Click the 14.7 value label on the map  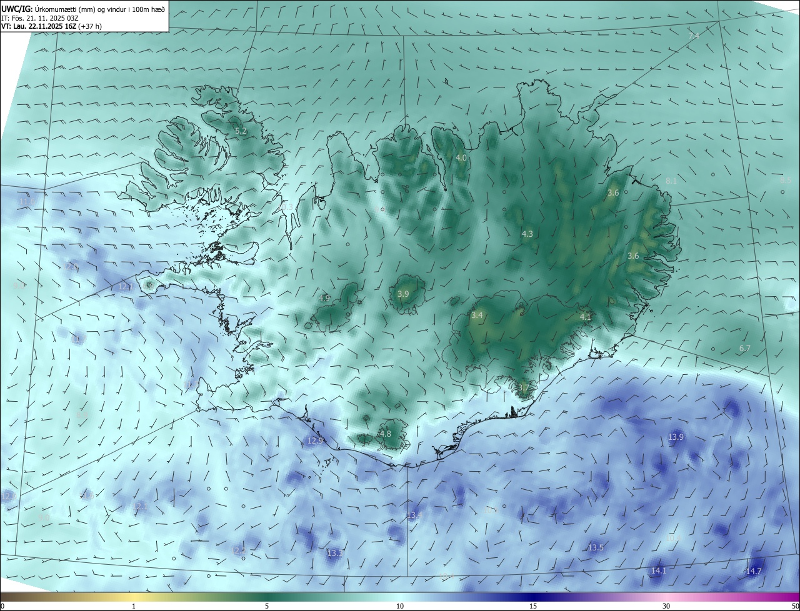tap(754, 571)
